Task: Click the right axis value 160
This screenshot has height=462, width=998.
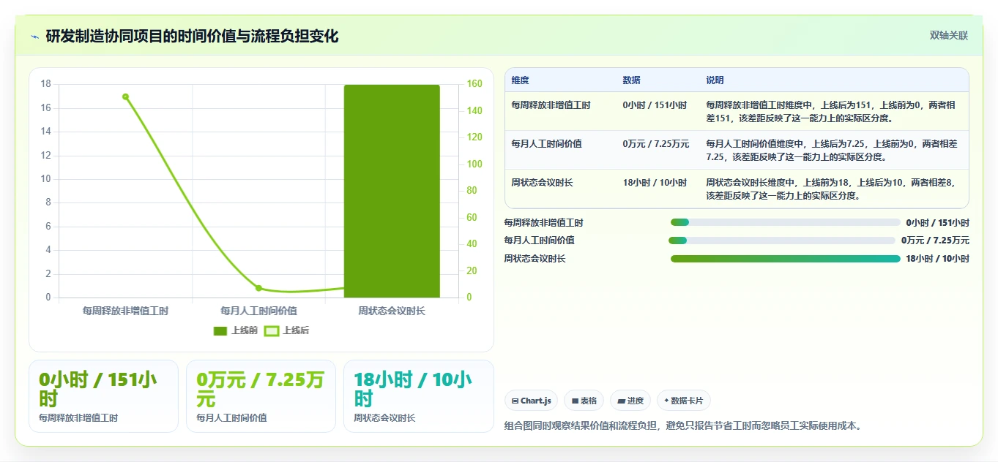Action: 474,84
